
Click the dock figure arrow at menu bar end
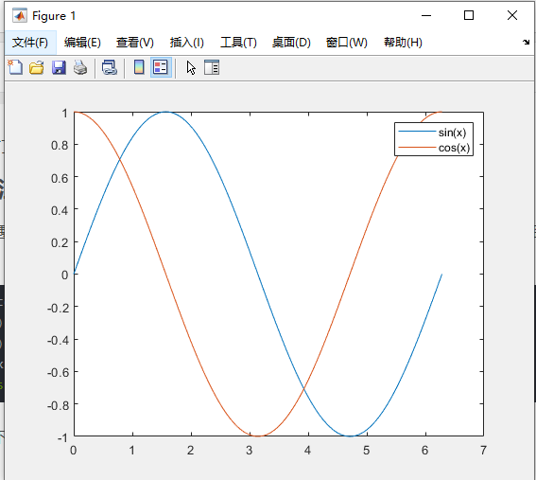(x=527, y=42)
